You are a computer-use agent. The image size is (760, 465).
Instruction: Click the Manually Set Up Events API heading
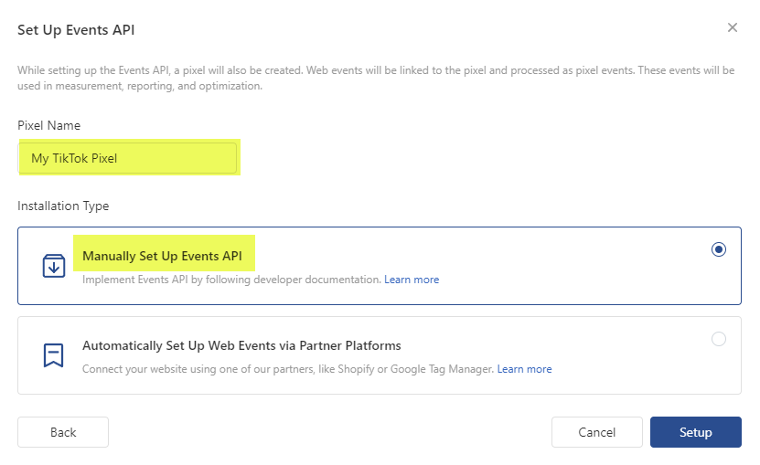[162, 256]
